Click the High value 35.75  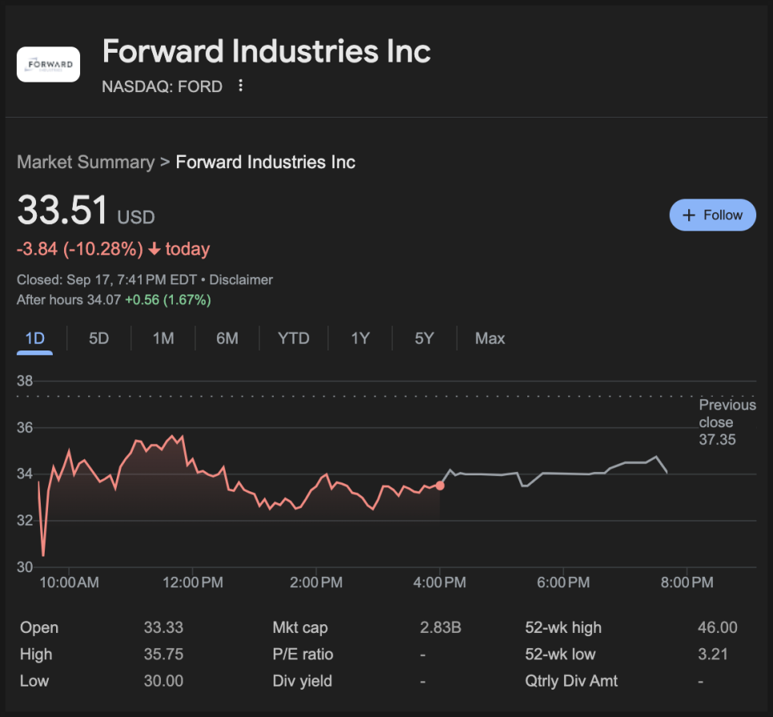click(164, 655)
